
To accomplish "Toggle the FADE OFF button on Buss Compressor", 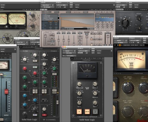I will [95, 112].
